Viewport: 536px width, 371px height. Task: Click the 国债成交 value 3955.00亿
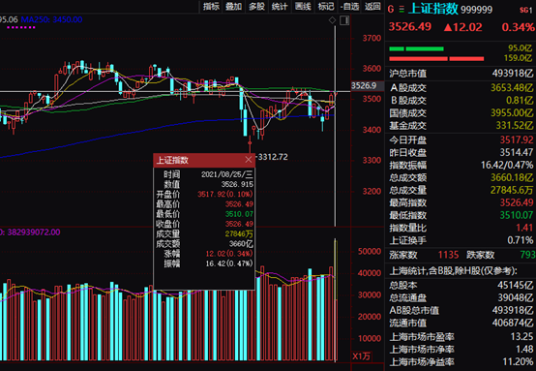coord(512,113)
